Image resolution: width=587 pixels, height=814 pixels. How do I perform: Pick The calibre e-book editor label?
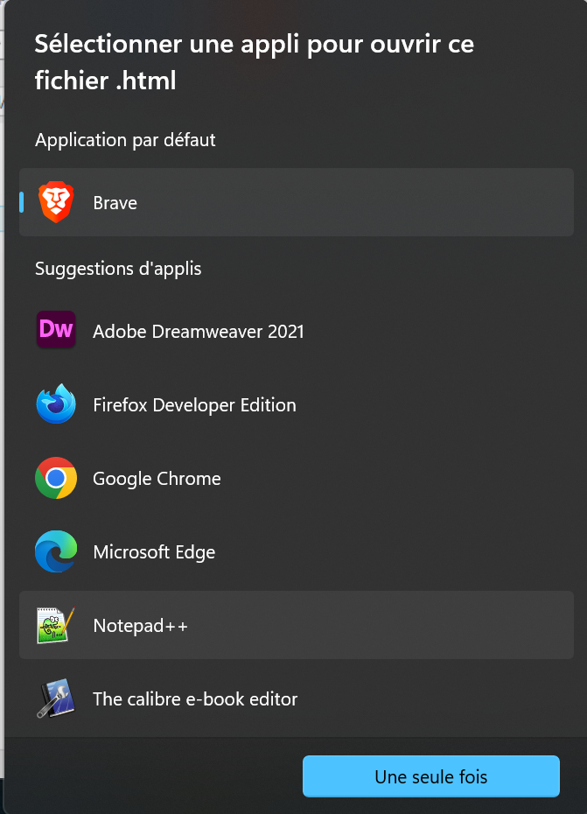pyautogui.click(x=195, y=699)
